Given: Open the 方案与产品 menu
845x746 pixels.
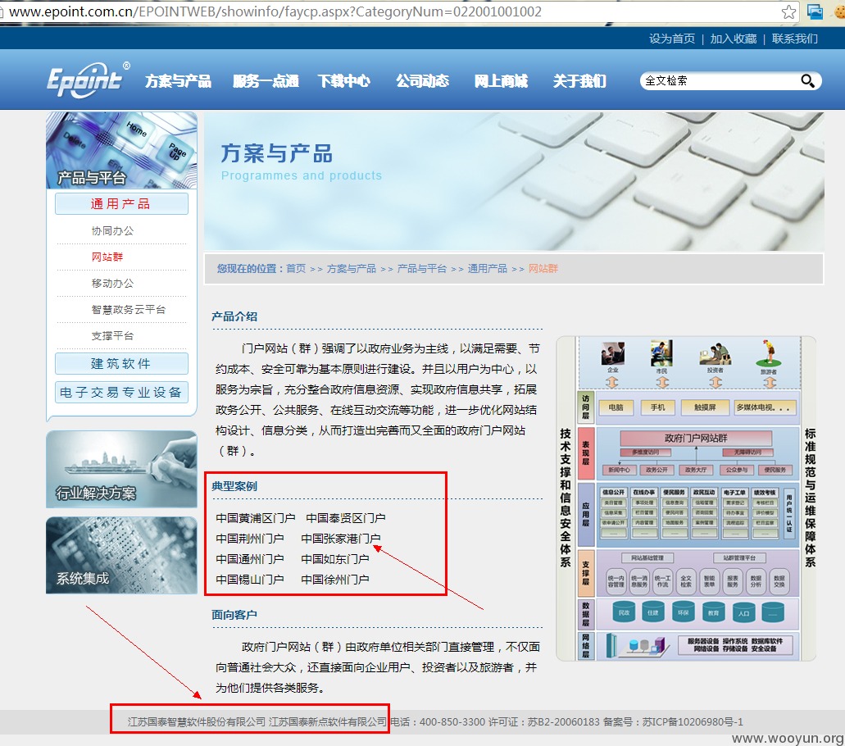Looking at the screenshot, I should [x=178, y=81].
